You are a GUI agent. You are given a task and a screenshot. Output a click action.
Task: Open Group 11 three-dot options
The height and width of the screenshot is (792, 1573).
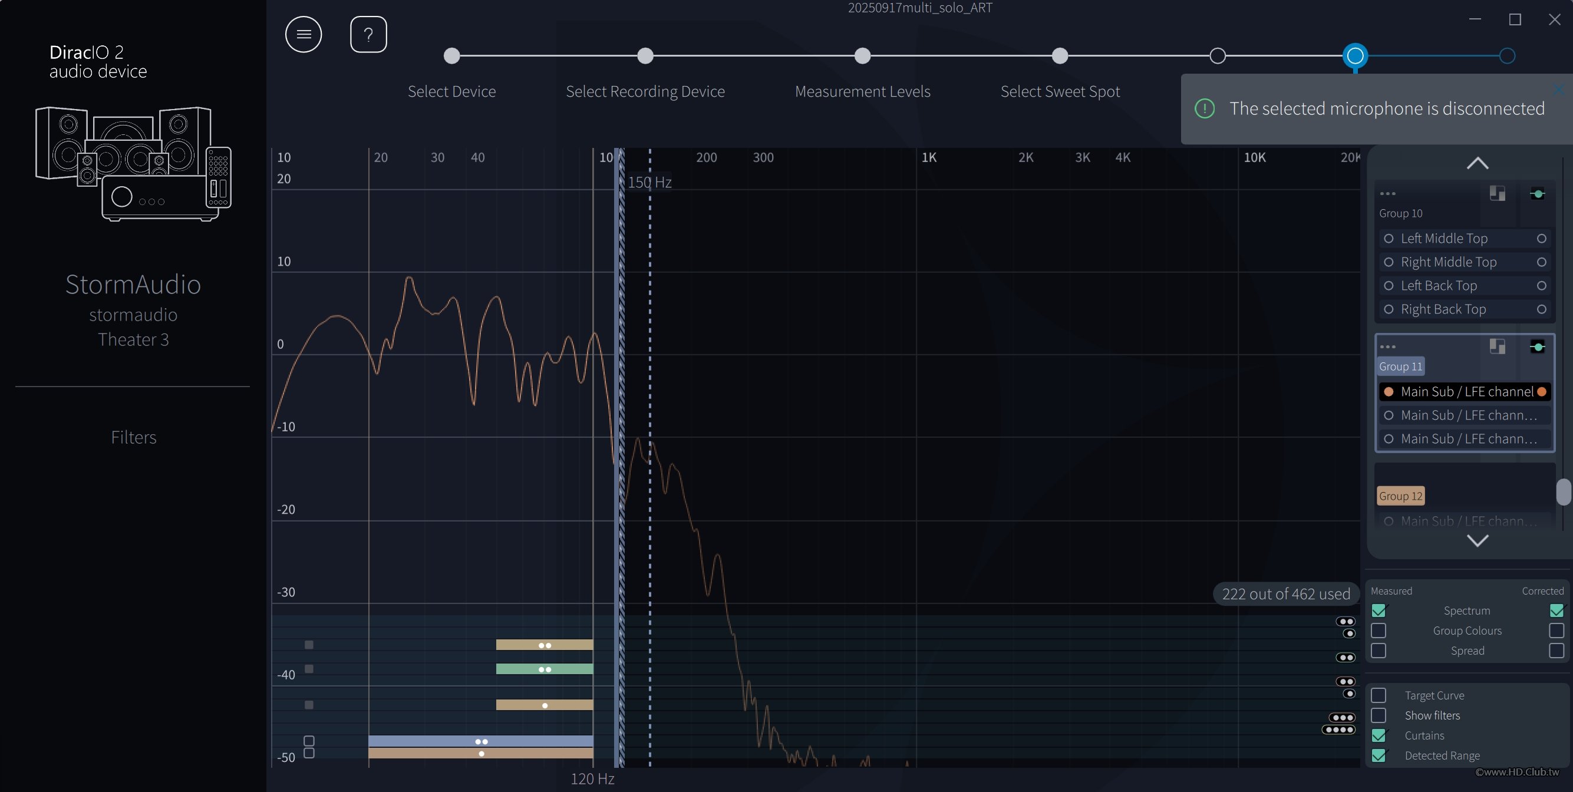tap(1387, 347)
